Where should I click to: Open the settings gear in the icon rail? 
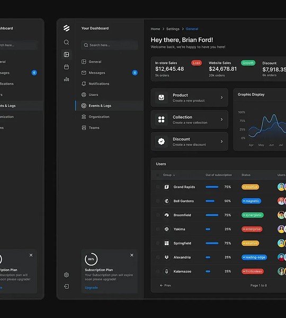66,275
